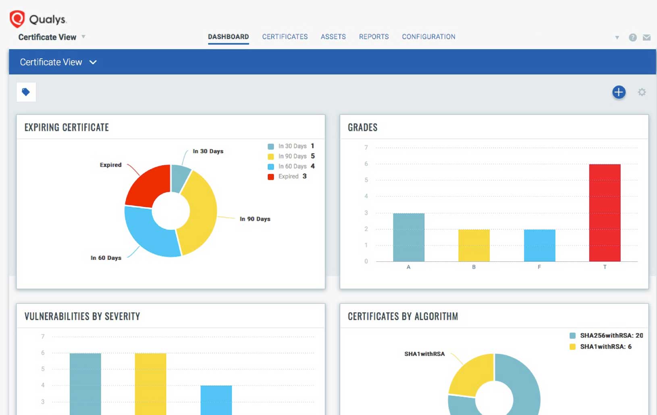The image size is (657, 415).
Task: Click the Expired red legend icon
Action: (x=270, y=176)
